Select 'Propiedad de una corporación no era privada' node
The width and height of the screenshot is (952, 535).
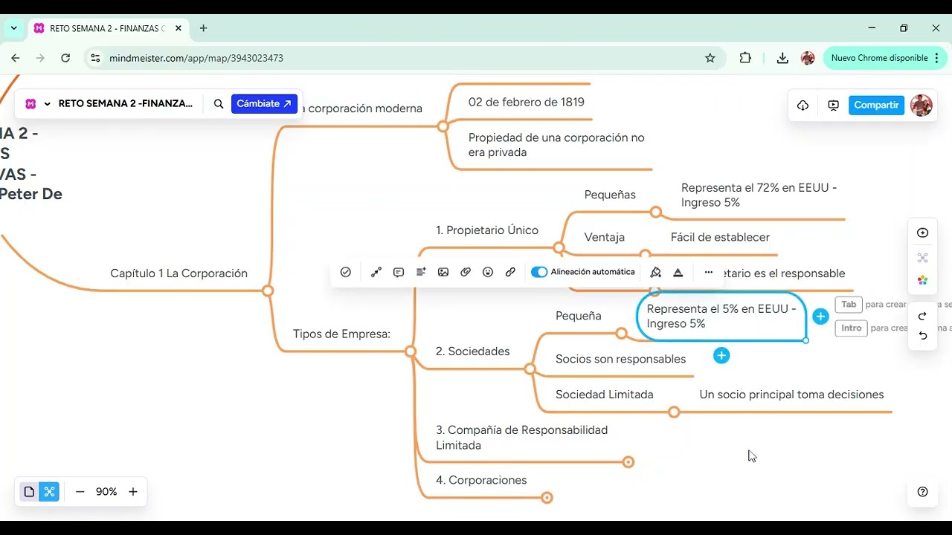556,145
